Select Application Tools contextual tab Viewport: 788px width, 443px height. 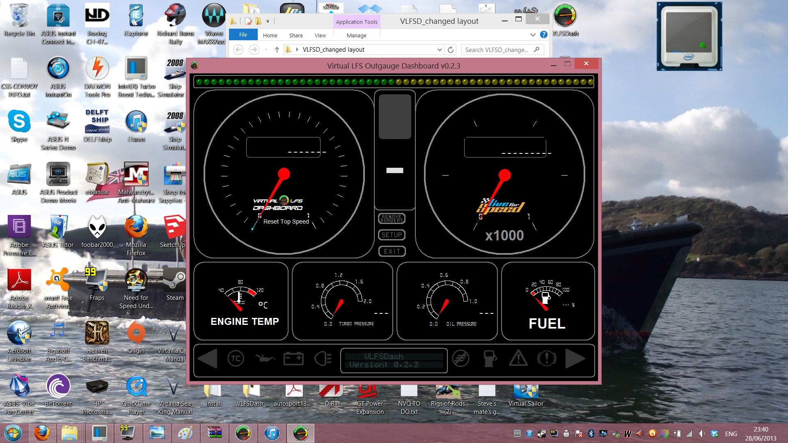(x=357, y=22)
